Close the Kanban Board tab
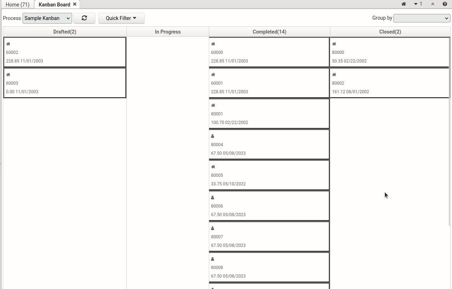452x289 pixels. click(x=75, y=4)
